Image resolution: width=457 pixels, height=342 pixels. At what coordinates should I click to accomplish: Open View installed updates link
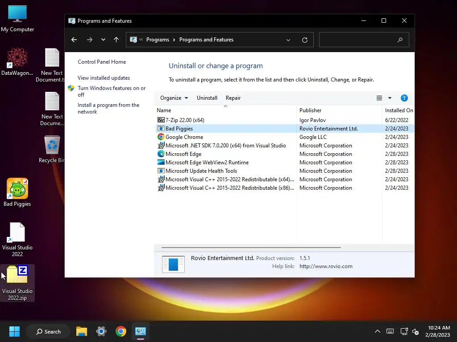104,78
